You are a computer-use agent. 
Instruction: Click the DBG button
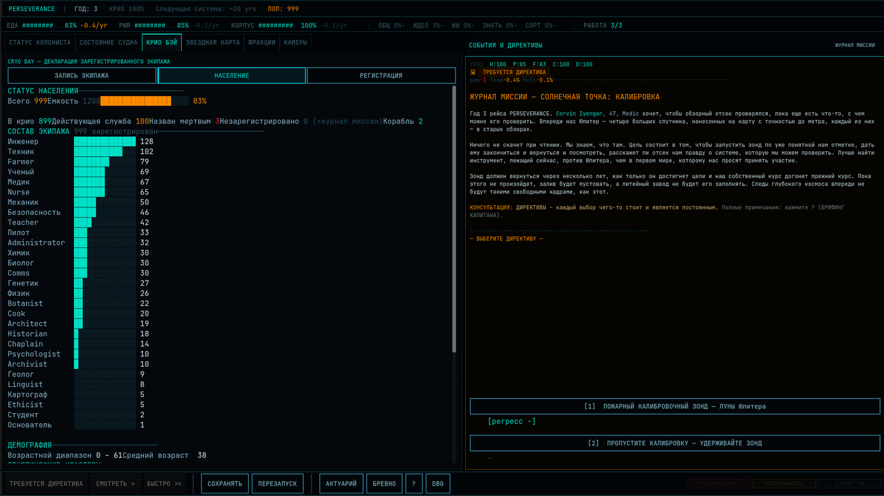pyautogui.click(x=438, y=484)
